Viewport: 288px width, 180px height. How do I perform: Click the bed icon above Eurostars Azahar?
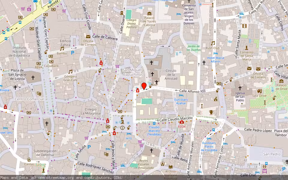pos(181,95)
